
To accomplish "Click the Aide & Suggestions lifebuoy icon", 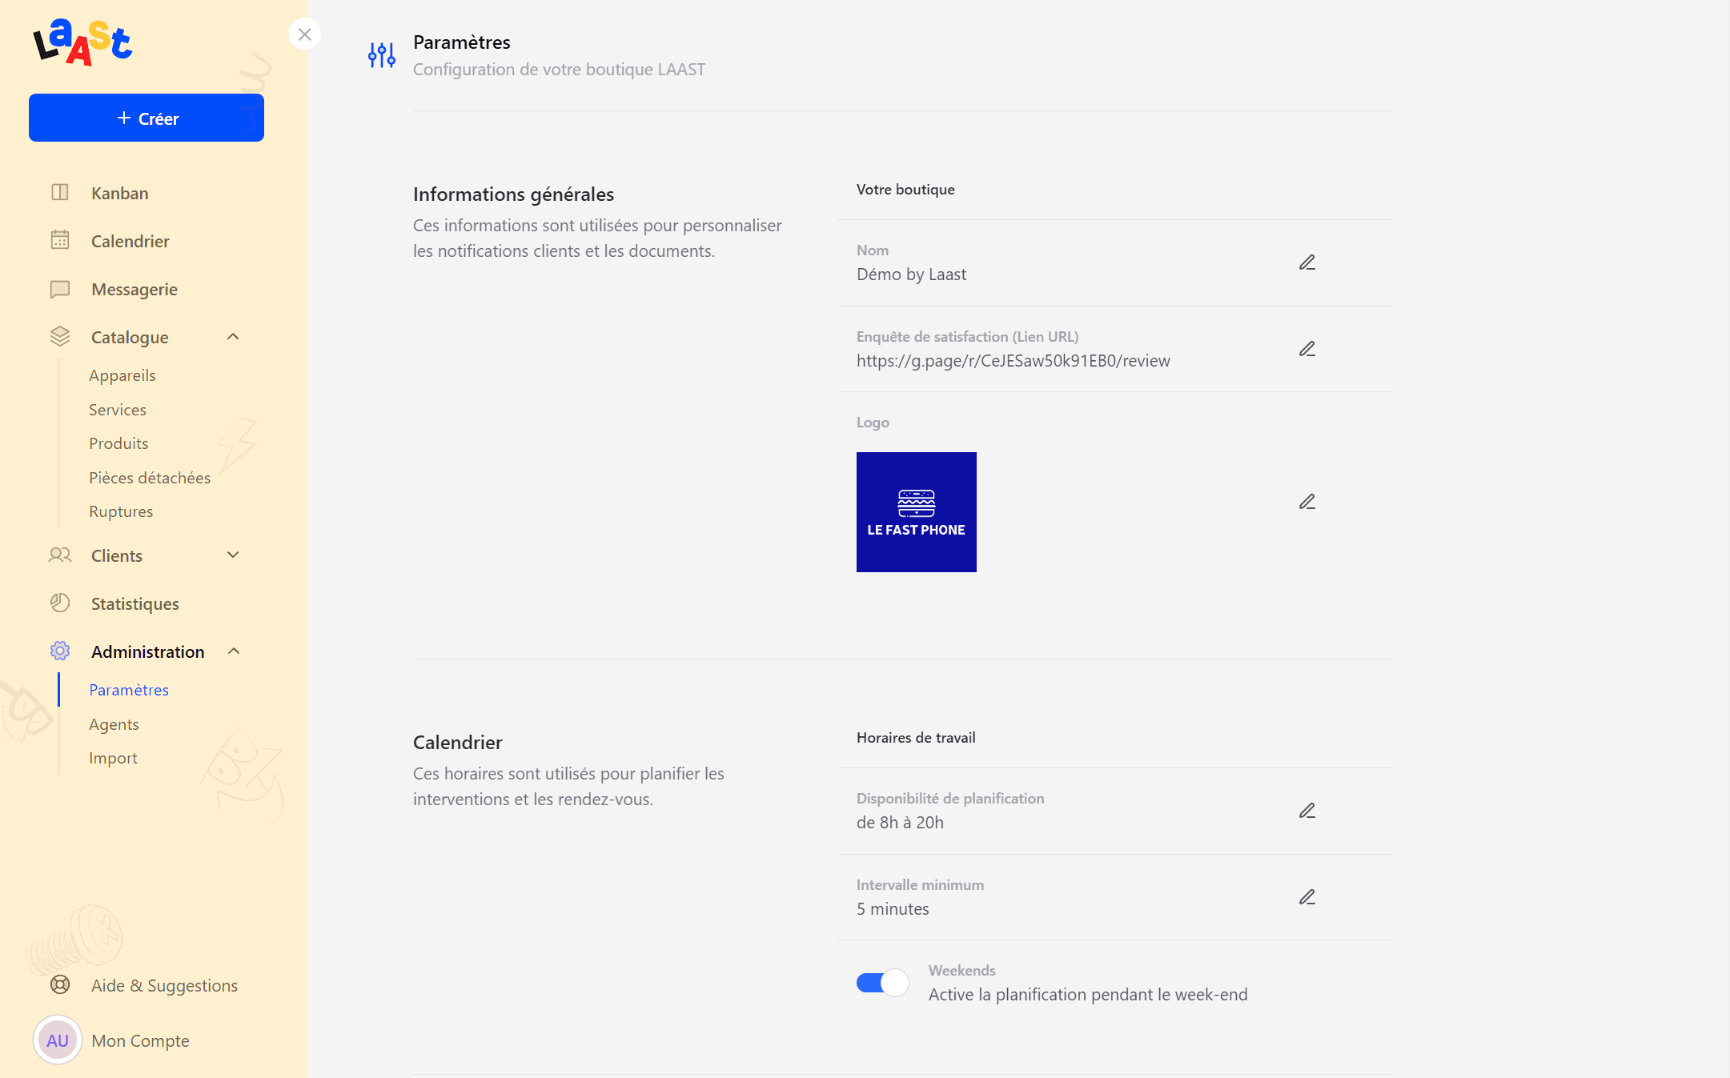I will pyautogui.click(x=60, y=984).
